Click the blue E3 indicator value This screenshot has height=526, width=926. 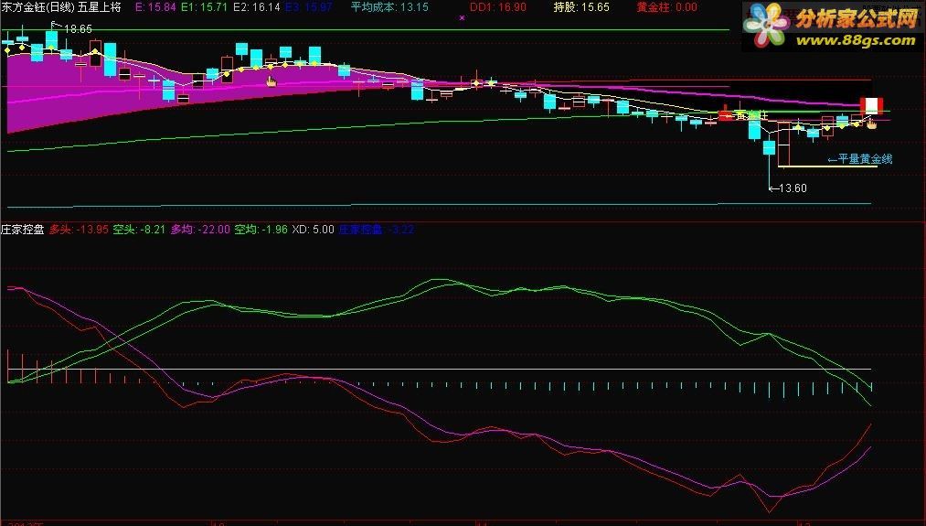click(308, 7)
